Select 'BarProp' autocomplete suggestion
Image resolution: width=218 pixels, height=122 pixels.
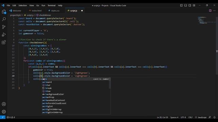click(76, 97)
